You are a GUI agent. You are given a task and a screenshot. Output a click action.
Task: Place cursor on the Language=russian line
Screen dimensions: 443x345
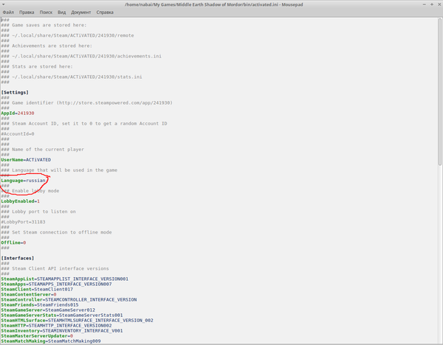point(24,180)
